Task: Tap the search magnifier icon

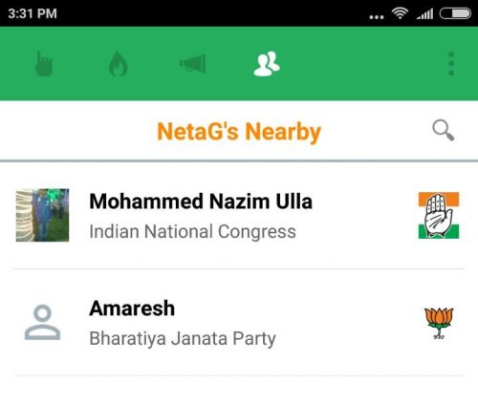Action: pyautogui.click(x=444, y=130)
